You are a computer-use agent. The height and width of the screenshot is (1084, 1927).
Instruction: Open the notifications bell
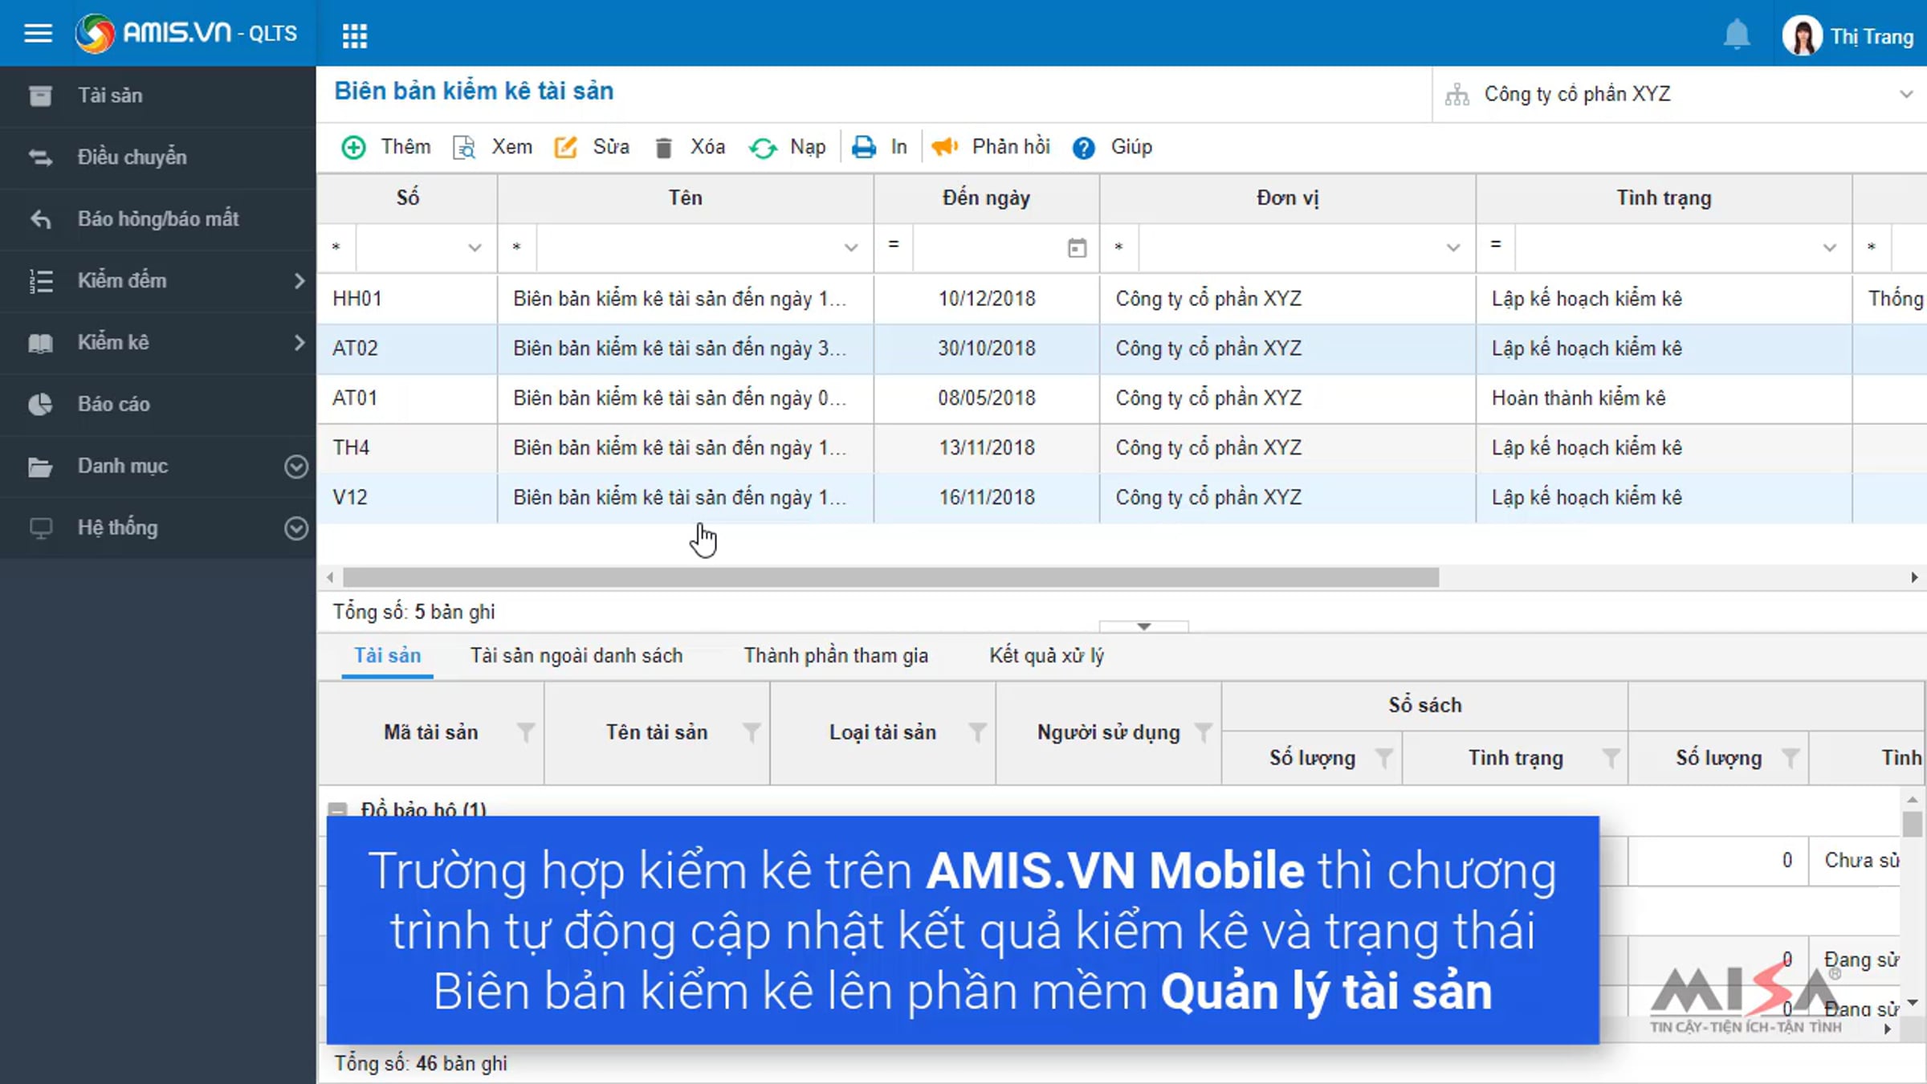pyautogui.click(x=1736, y=35)
